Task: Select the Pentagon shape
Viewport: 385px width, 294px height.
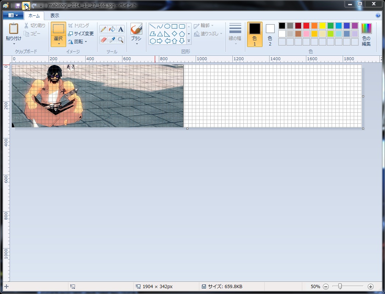Action: pyautogui.click(x=182, y=33)
